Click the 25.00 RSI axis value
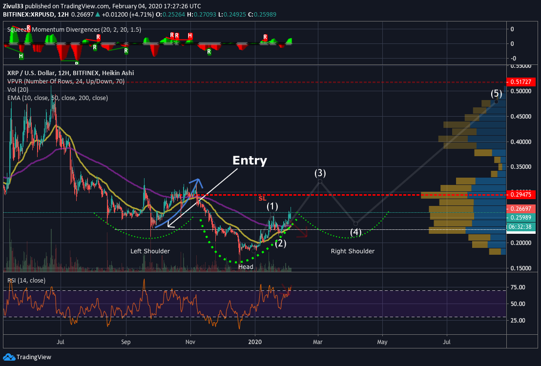The height and width of the screenshot is (366, 541). click(518, 321)
